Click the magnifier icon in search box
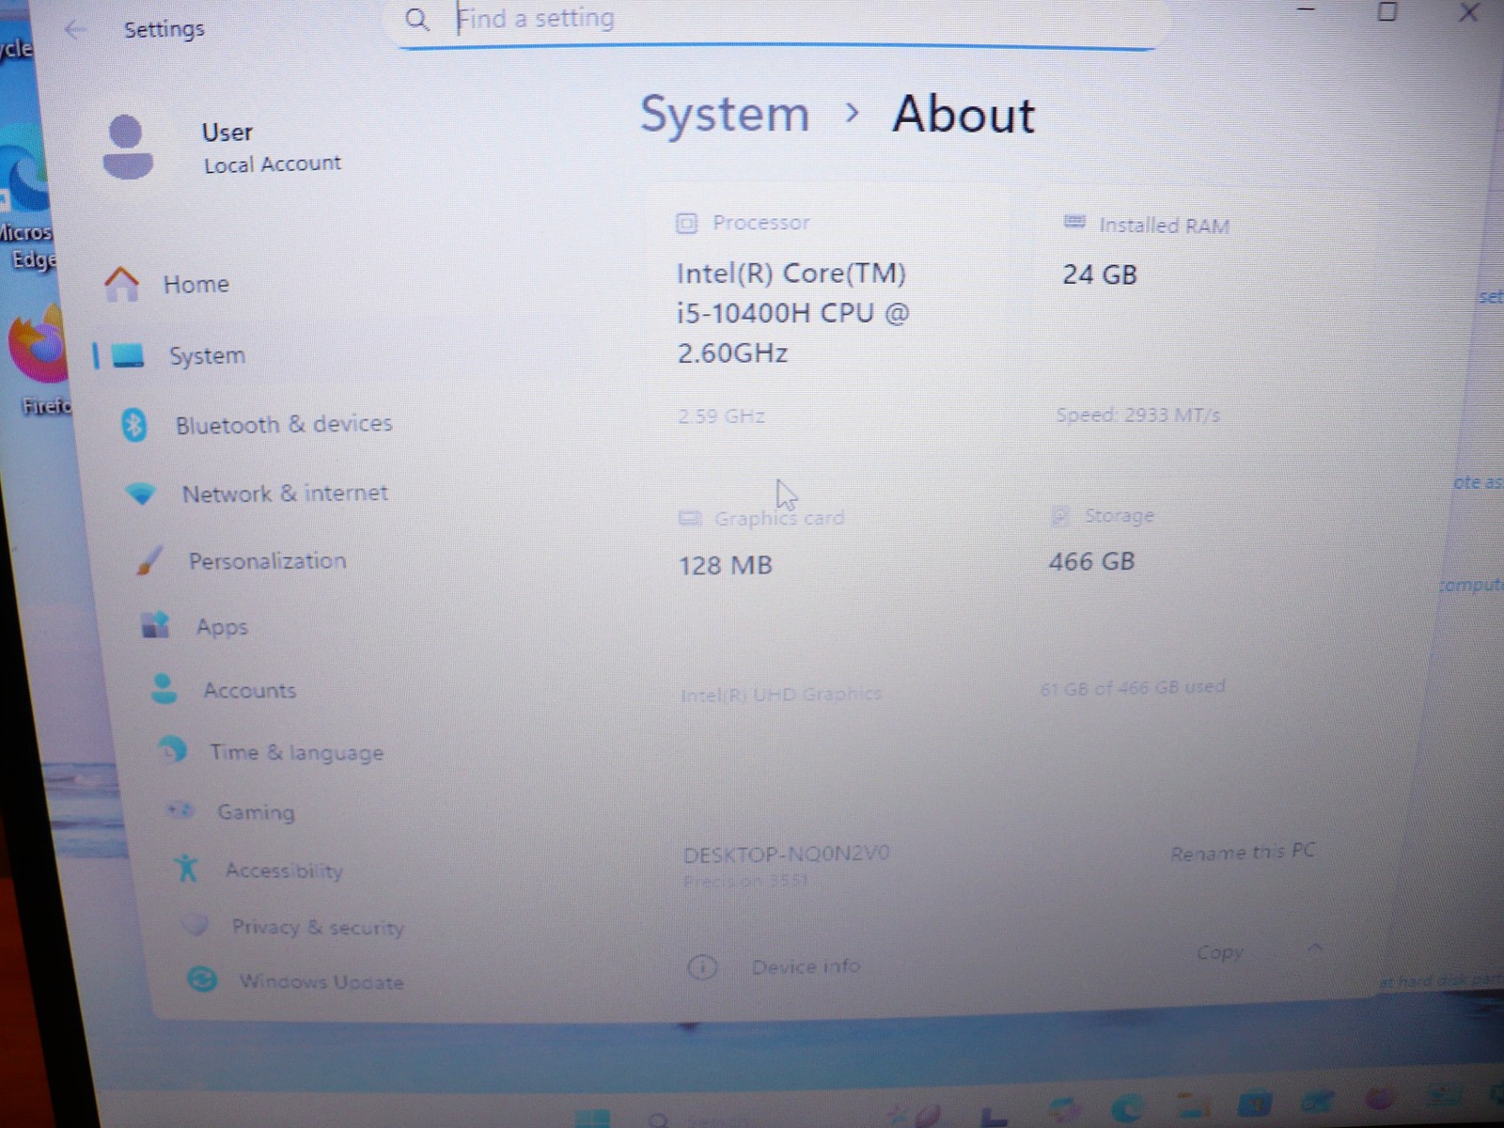1504x1128 pixels. click(415, 20)
